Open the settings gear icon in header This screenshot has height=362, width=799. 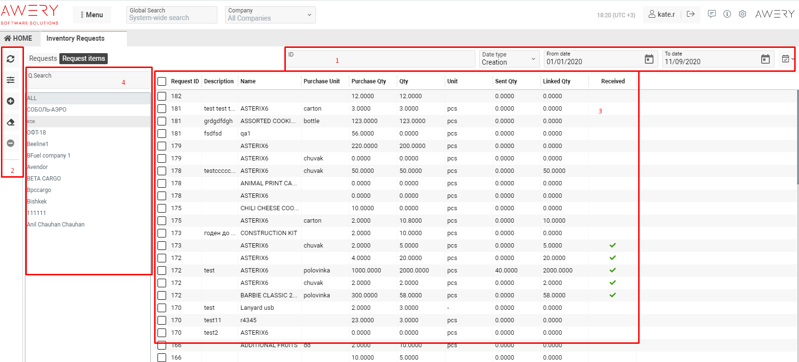point(742,14)
